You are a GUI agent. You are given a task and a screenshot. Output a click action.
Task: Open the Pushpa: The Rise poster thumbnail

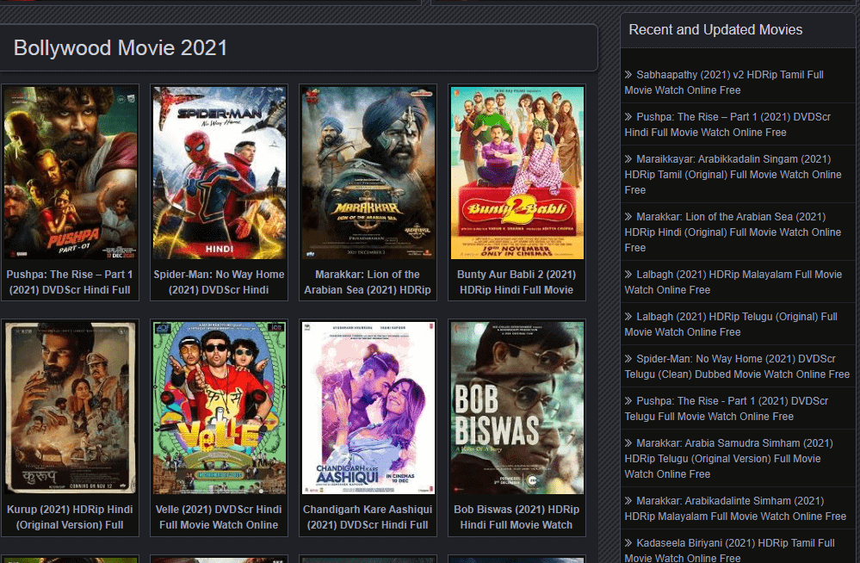click(71, 172)
